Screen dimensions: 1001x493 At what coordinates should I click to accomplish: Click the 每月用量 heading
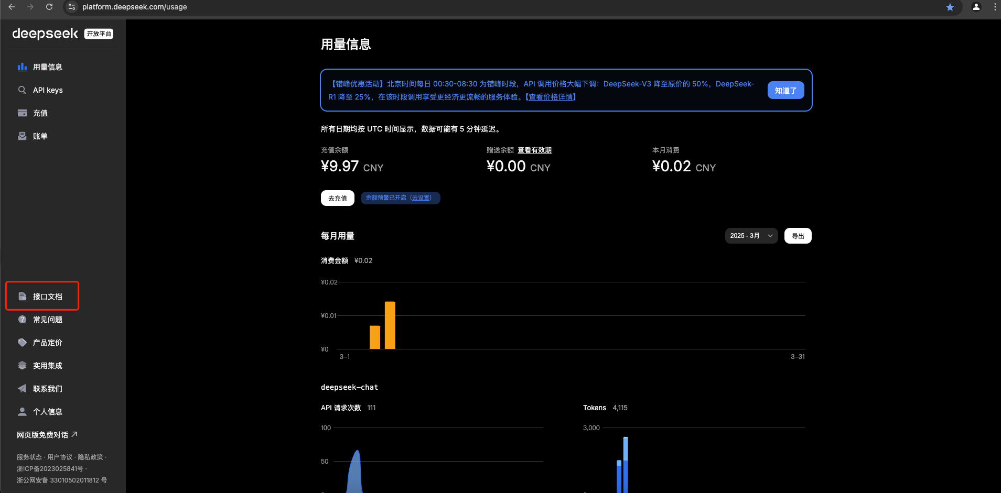click(338, 236)
